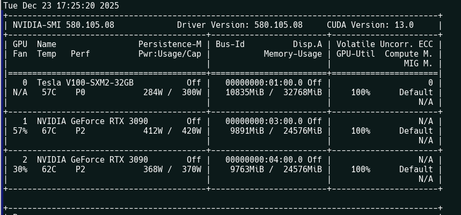This screenshot has height=215, width=461.
Task: Click the timestamp at the top
Action: (x=61, y=6)
